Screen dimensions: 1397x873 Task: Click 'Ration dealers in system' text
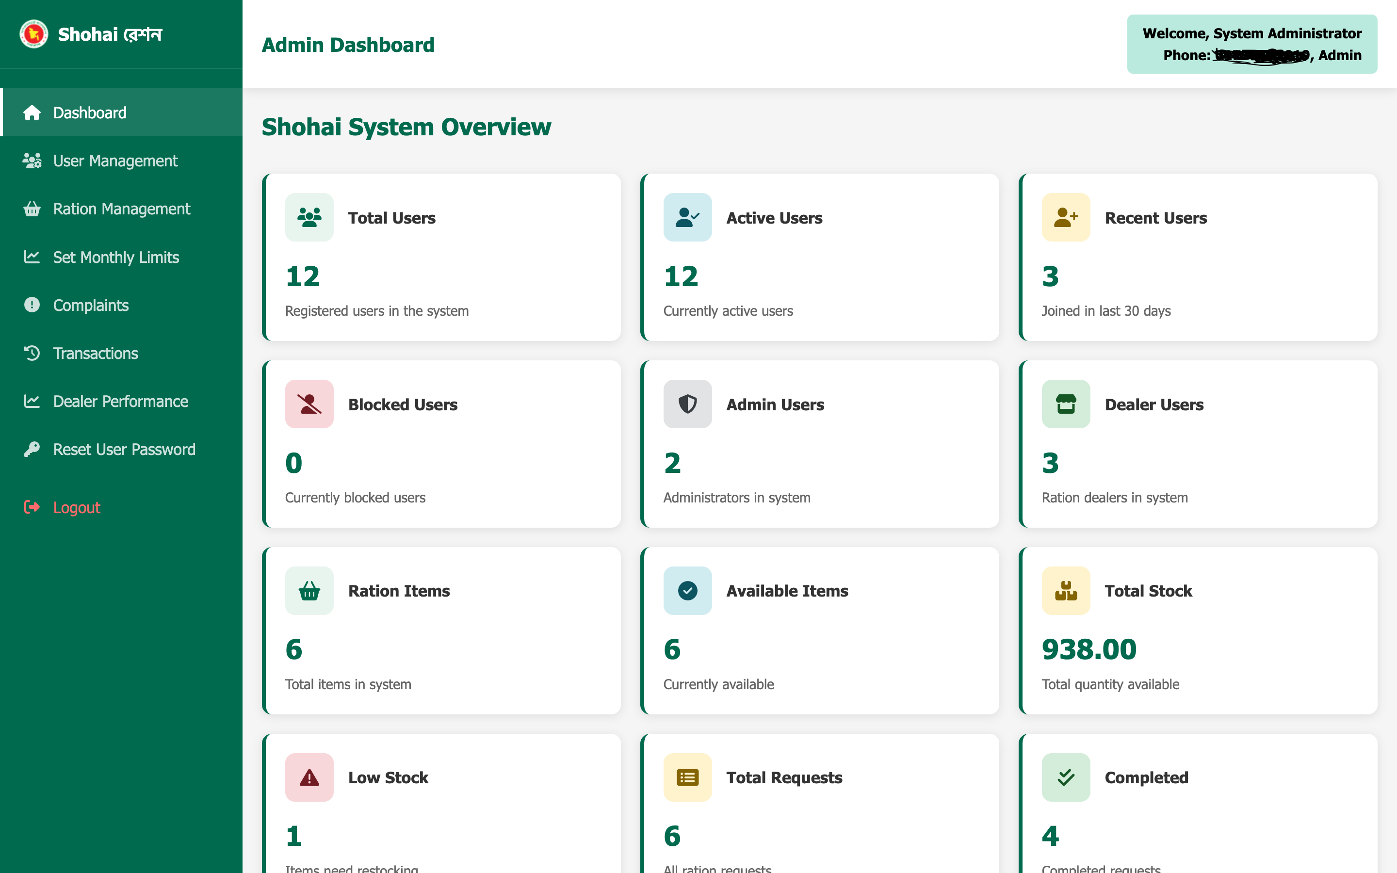point(1115,497)
